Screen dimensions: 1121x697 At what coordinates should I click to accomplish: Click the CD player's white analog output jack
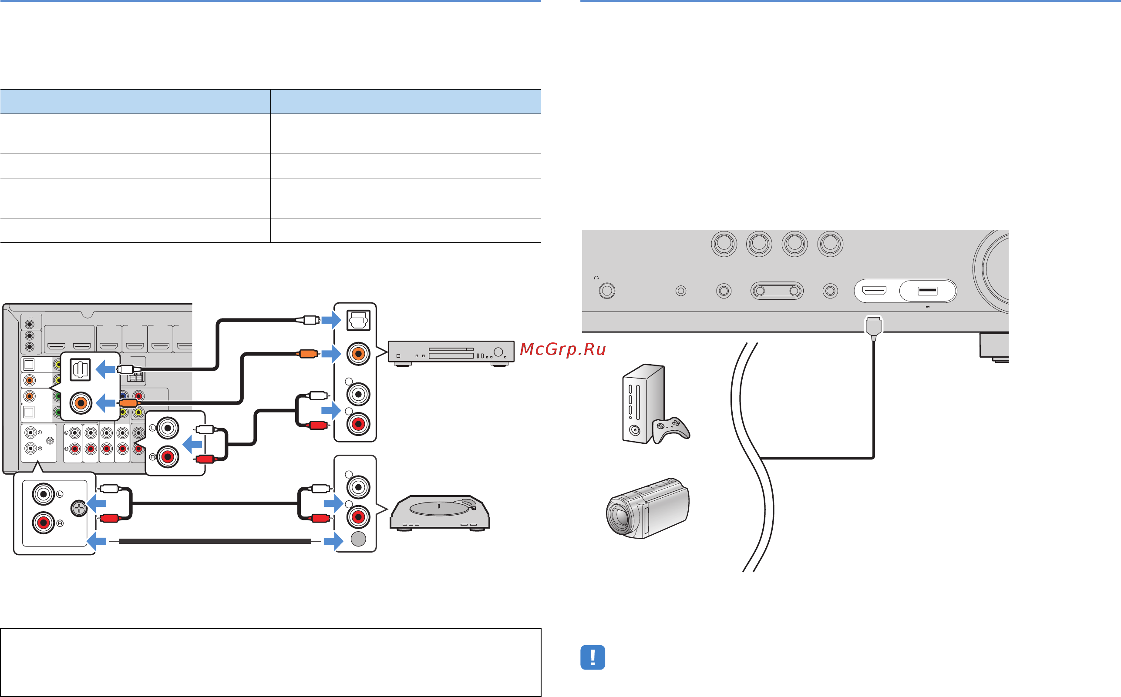coord(358,394)
